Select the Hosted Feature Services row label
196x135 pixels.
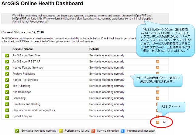tap(28, 68)
